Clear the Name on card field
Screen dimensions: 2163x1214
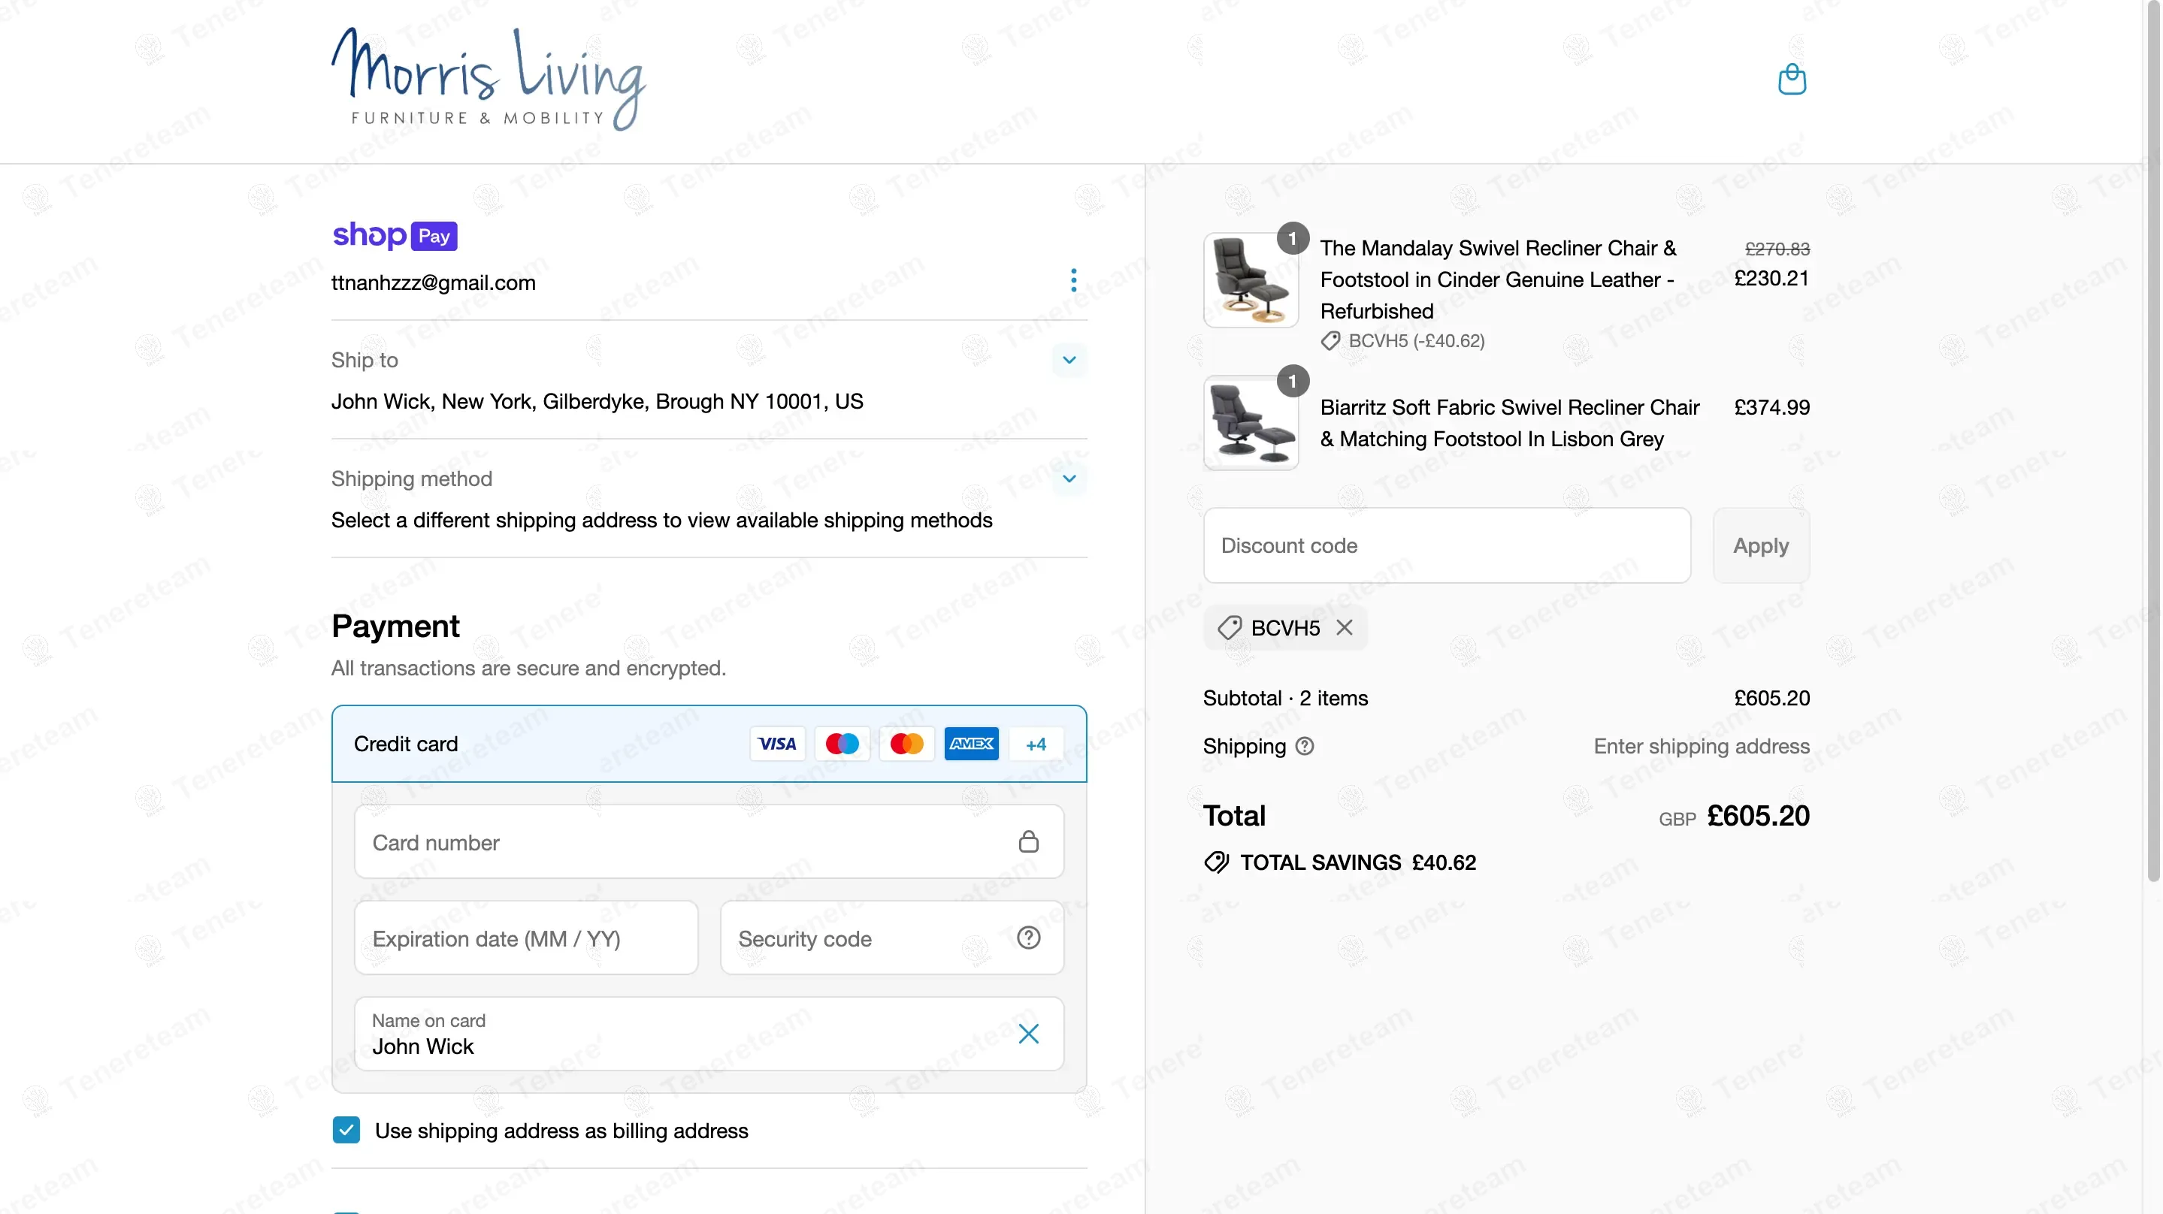point(1027,1034)
